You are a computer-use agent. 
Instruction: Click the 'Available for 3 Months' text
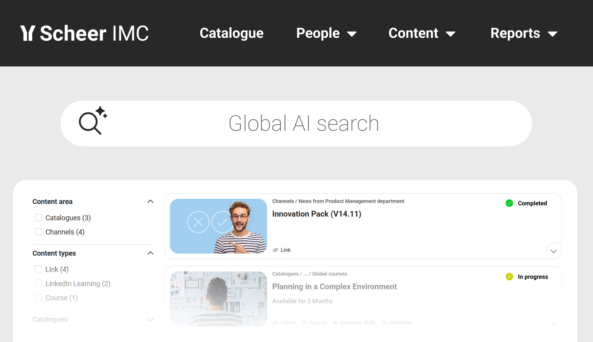[302, 301]
